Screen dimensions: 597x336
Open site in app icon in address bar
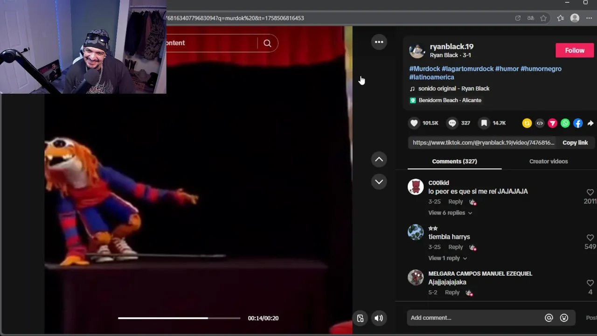point(518,18)
